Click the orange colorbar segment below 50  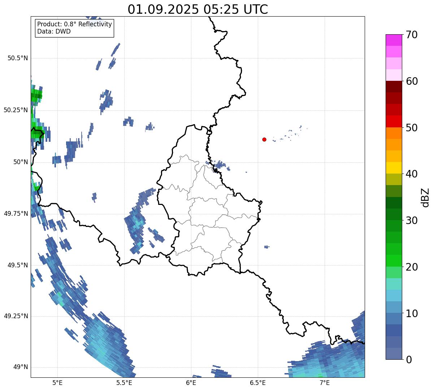click(394, 133)
